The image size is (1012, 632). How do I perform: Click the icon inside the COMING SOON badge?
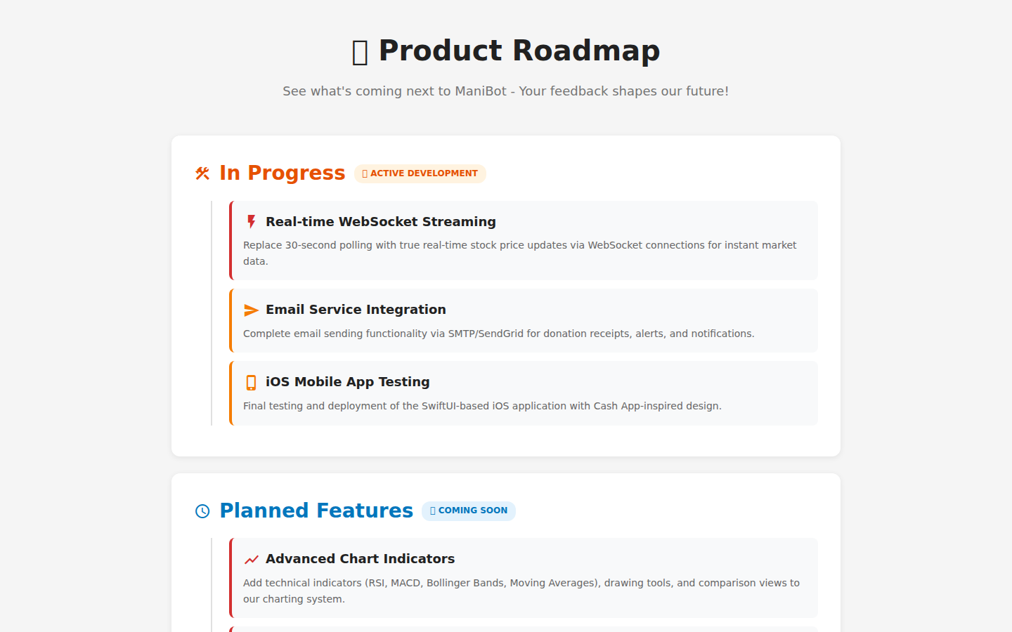[x=432, y=511]
